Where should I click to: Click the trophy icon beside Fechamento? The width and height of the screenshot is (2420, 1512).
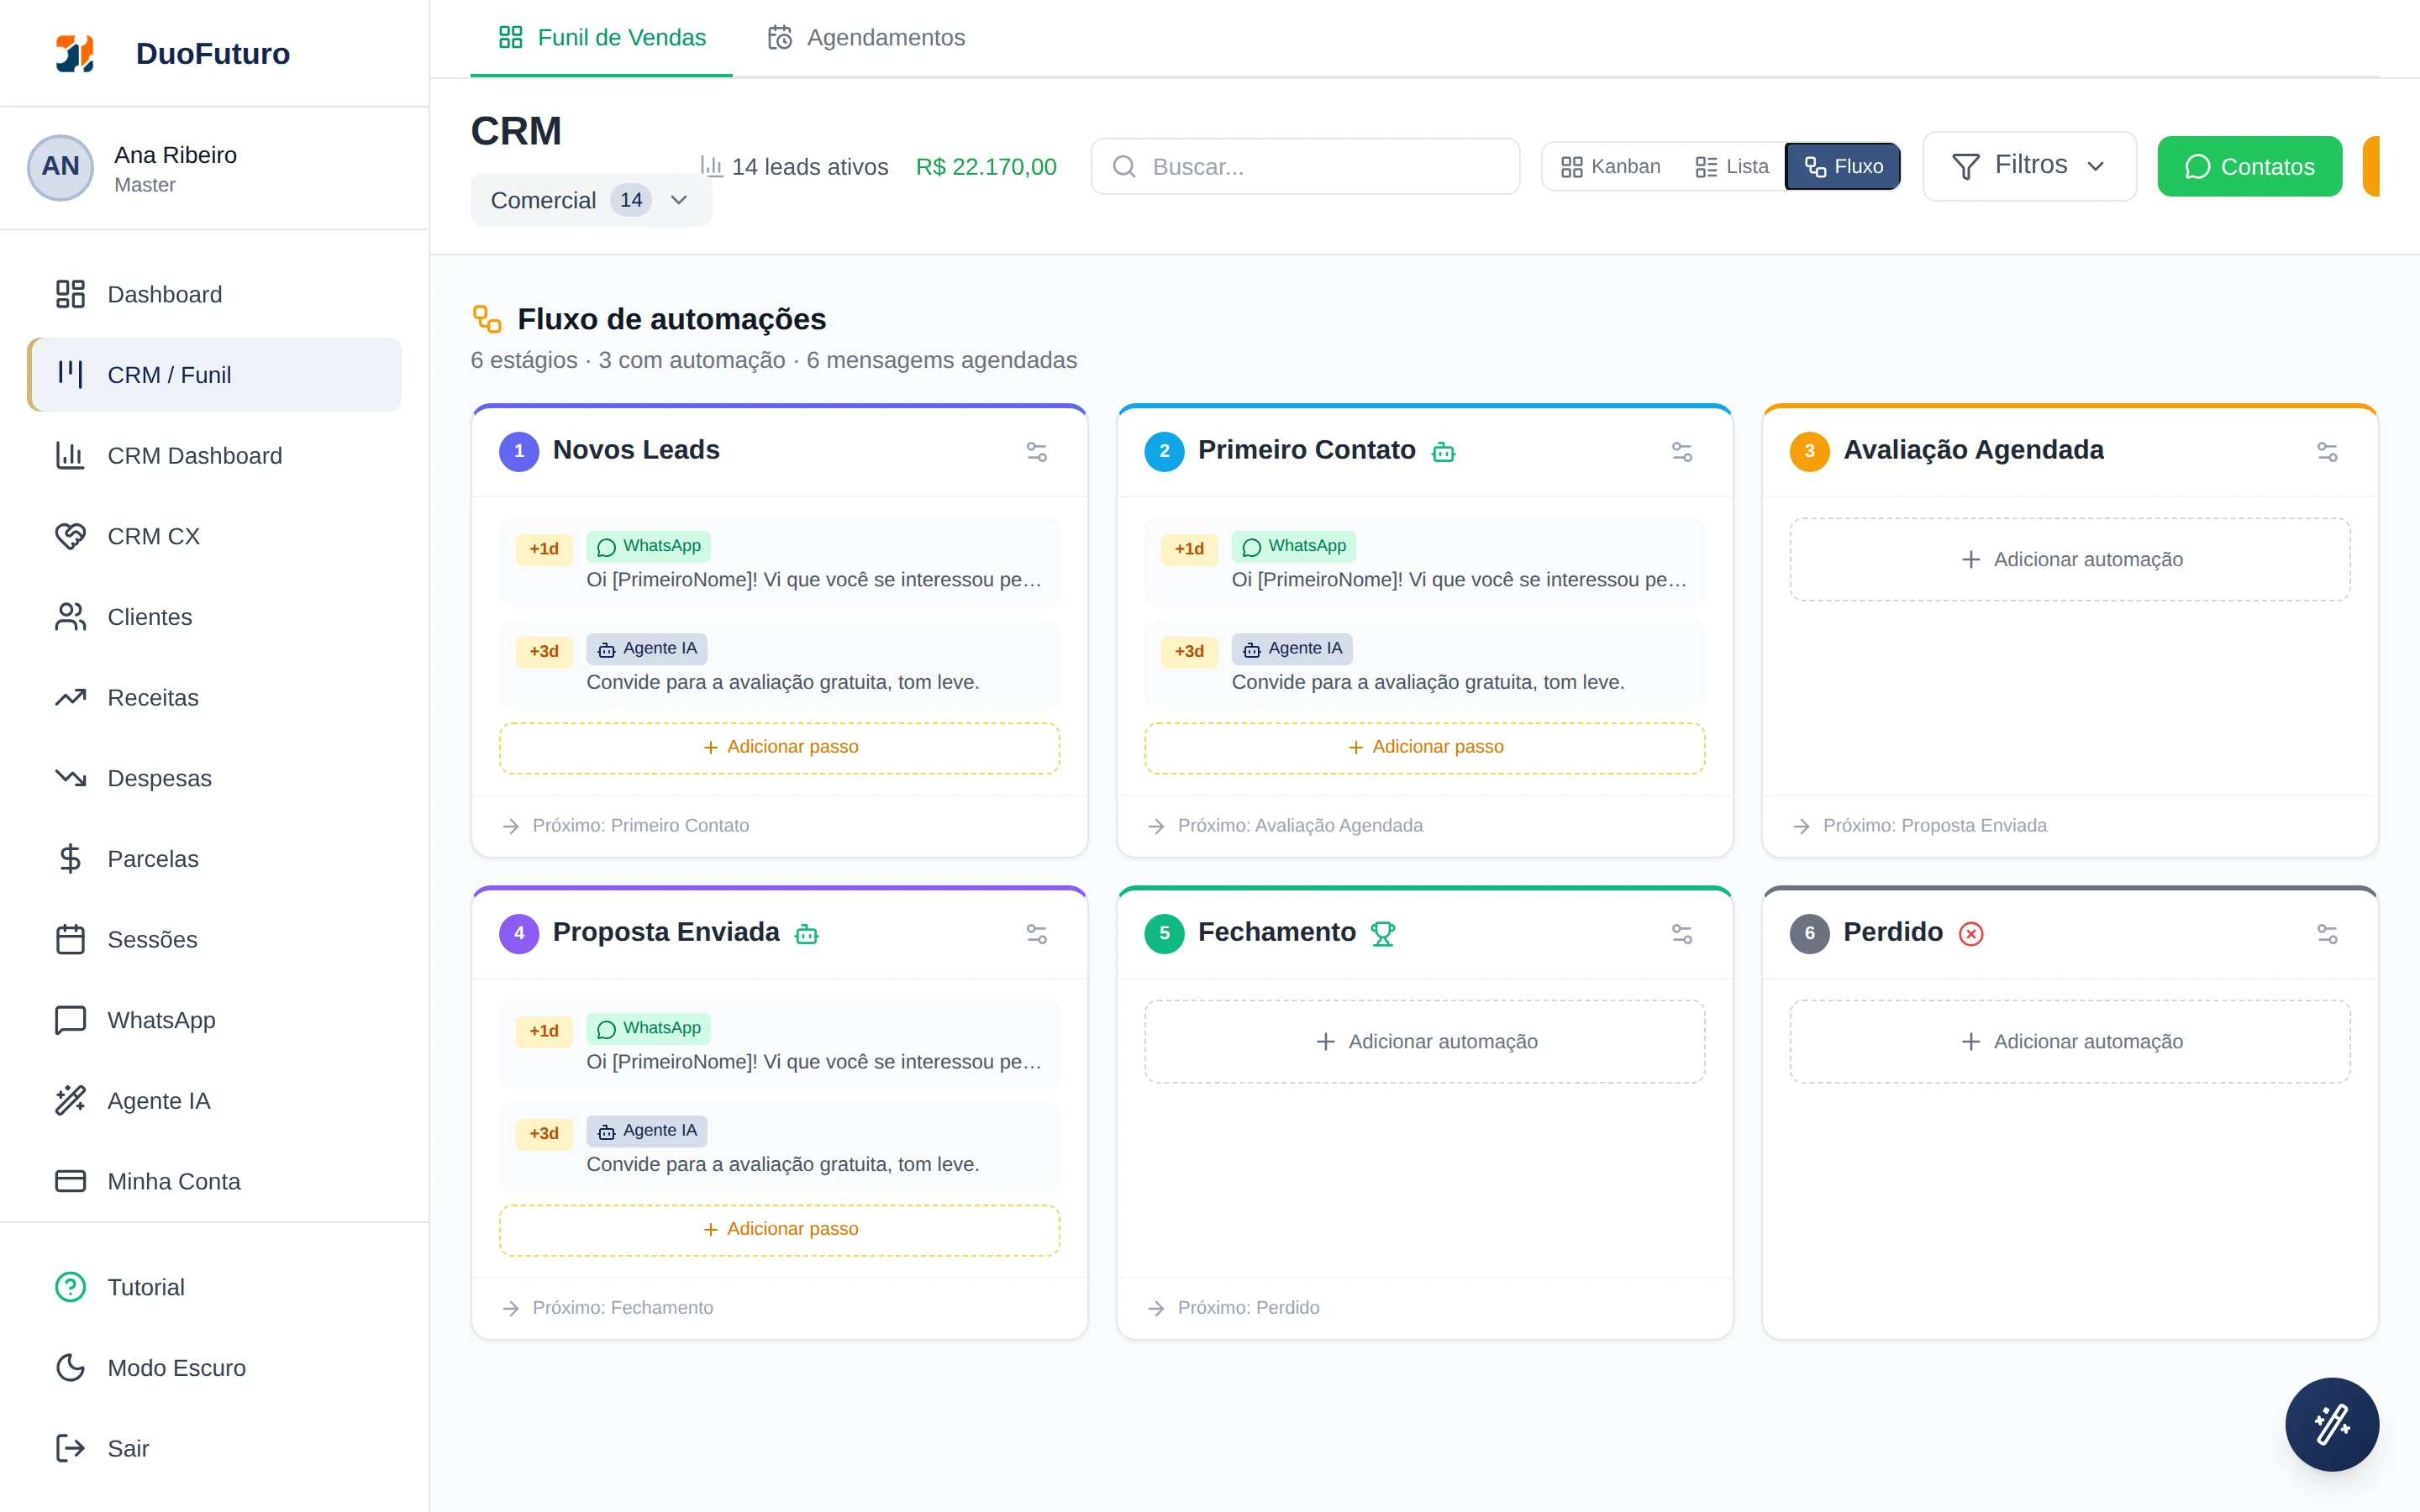click(1383, 934)
